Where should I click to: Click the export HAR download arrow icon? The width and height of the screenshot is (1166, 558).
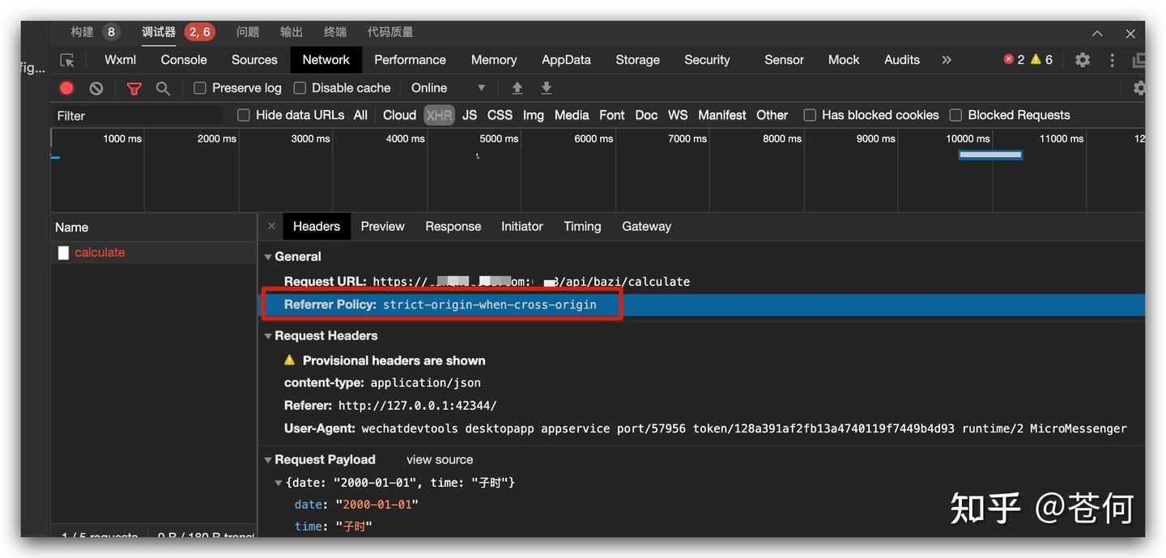(x=547, y=88)
